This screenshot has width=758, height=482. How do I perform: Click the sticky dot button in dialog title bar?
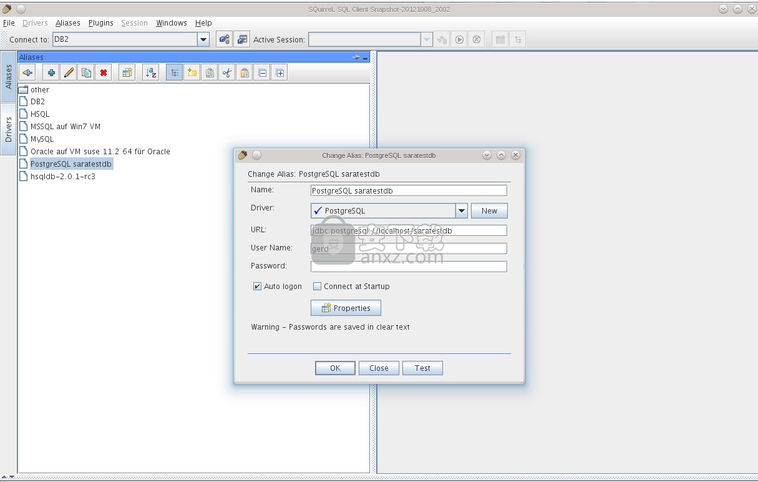pyautogui.click(x=257, y=155)
